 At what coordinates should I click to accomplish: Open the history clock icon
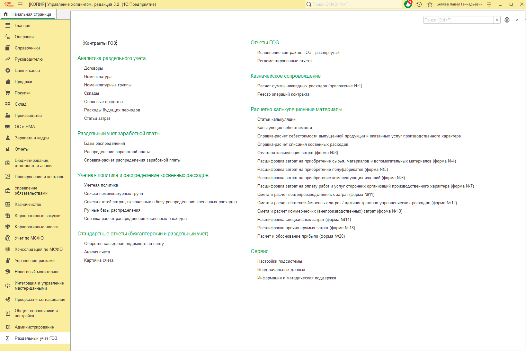pyautogui.click(x=419, y=4)
